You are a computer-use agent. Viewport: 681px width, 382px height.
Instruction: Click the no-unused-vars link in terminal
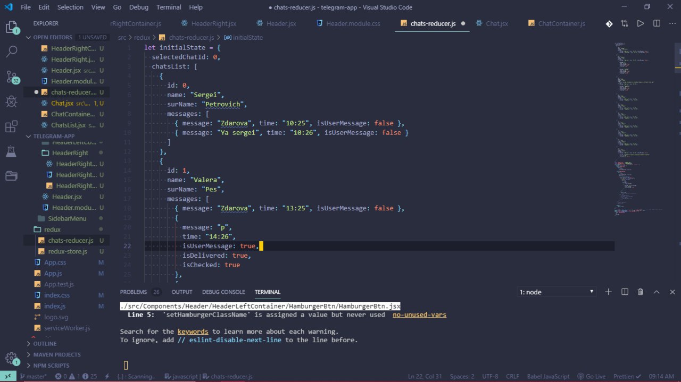pyautogui.click(x=419, y=315)
